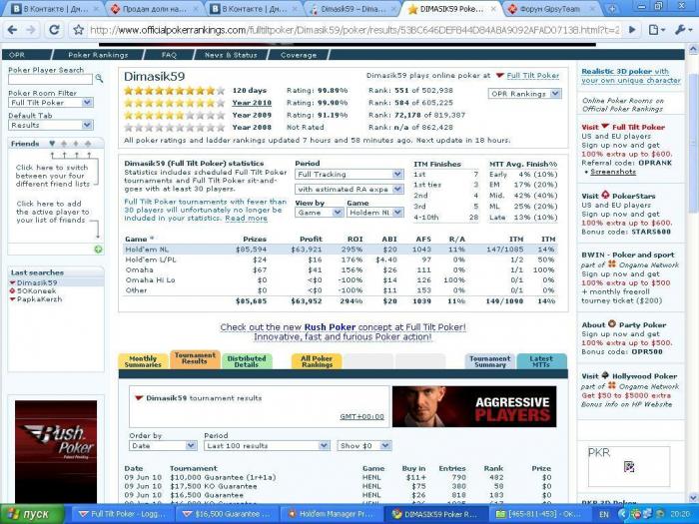Open the FAQ menu item

[x=169, y=55]
